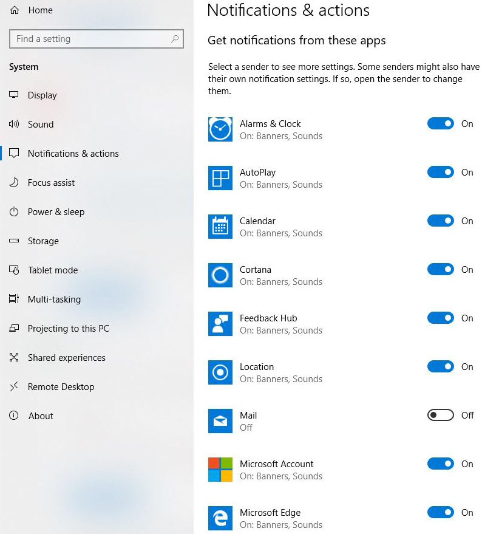Viewport: 482px width, 534px height.
Task: Click the Focus assist moon icon
Action: pos(13,182)
